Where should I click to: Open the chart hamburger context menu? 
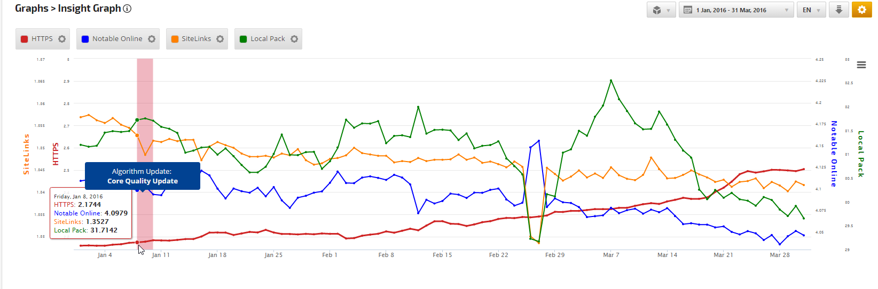click(x=861, y=65)
